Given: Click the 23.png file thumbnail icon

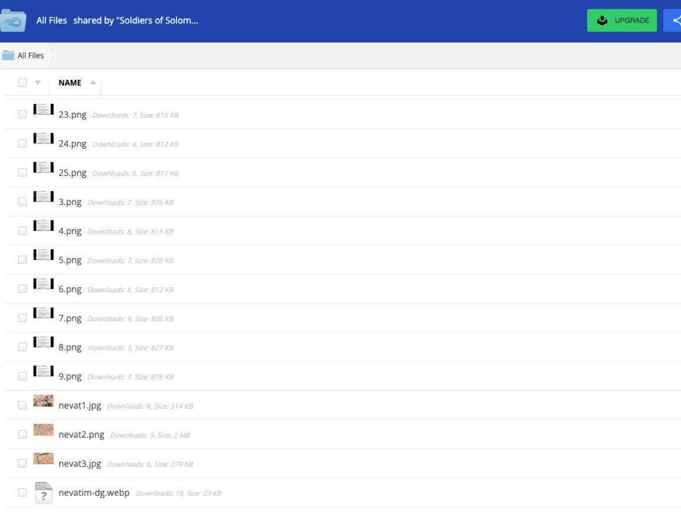Looking at the screenshot, I should (x=44, y=110).
